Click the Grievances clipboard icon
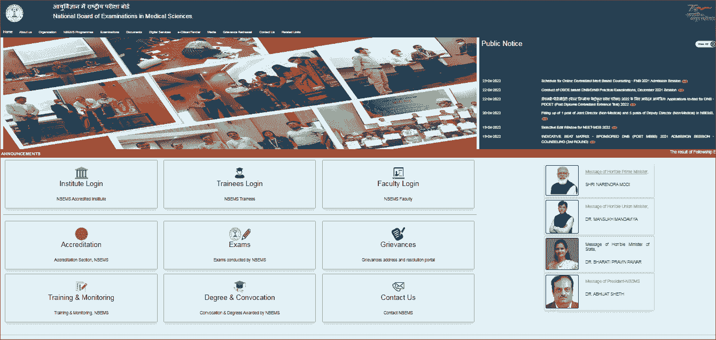 (398, 234)
